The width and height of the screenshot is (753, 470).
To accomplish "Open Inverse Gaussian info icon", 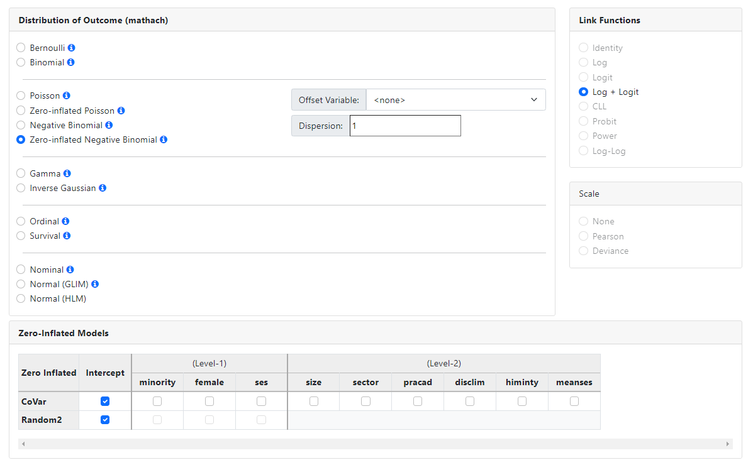I will pos(103,188).
